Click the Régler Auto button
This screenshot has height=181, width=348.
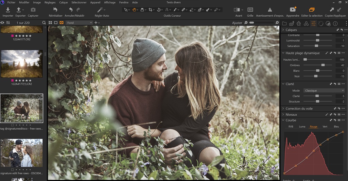coord(102,12)
